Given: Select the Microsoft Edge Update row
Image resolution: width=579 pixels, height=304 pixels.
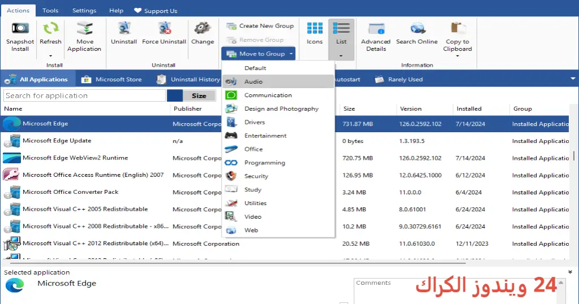Looking at the screenshot, I should click(284, 141).
